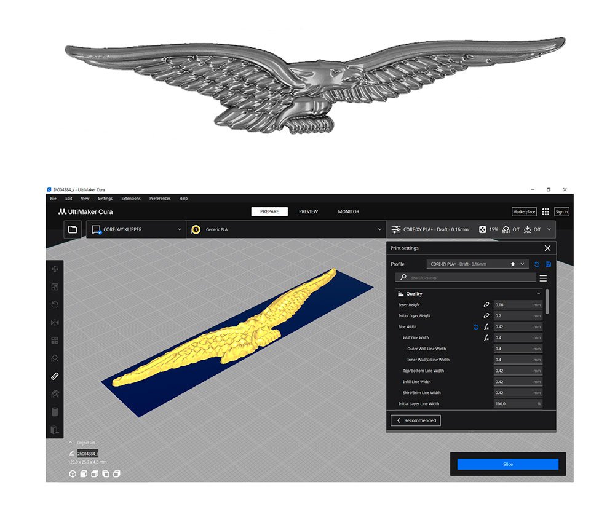Open the Profile selection dropdown
615x517 pixels.
click(x=477, y=264)
